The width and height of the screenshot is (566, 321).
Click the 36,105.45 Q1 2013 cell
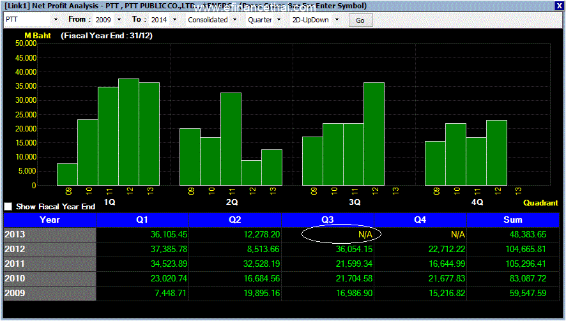pyautogui.click(x=142, y=235)
